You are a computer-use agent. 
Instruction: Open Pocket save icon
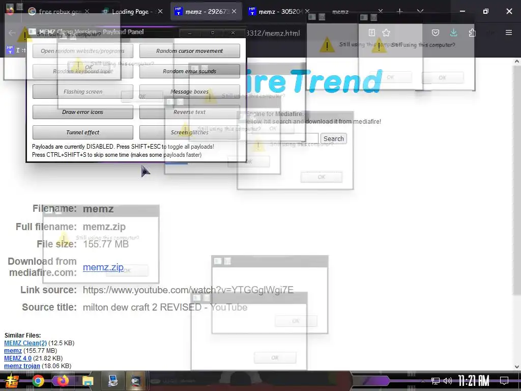point(436,33)
